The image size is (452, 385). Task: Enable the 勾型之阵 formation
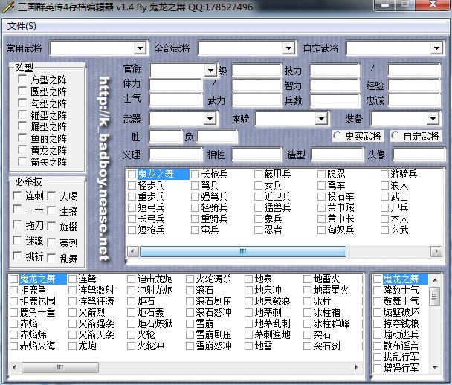click(x=22, y=103)
